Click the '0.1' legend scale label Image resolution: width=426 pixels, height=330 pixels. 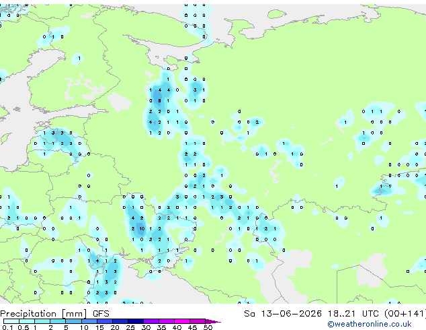(x=7, y=327)
